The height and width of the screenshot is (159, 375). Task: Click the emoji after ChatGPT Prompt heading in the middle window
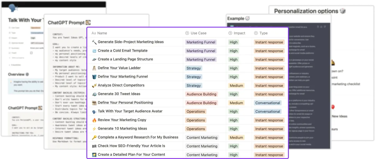point(88,23)
